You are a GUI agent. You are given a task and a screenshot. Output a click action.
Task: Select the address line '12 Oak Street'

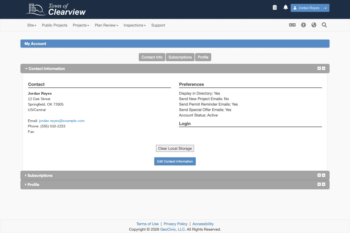coord(39,99)
